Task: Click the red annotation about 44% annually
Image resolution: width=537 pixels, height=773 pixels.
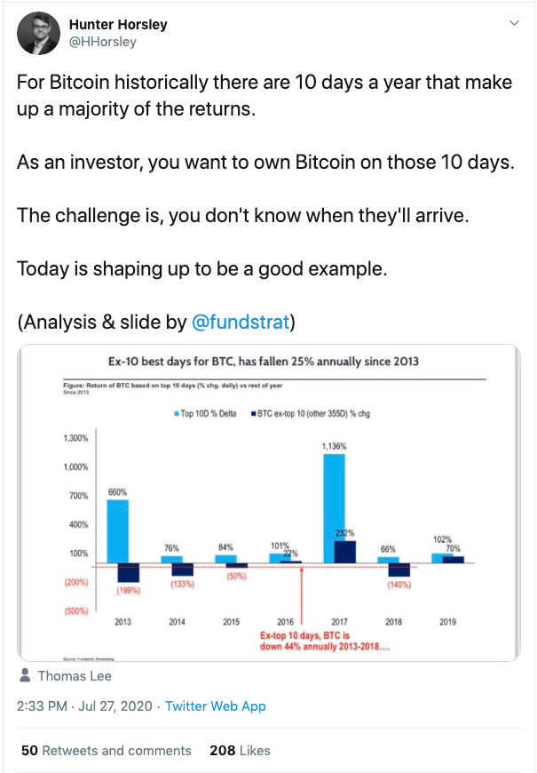Action: 325,641
